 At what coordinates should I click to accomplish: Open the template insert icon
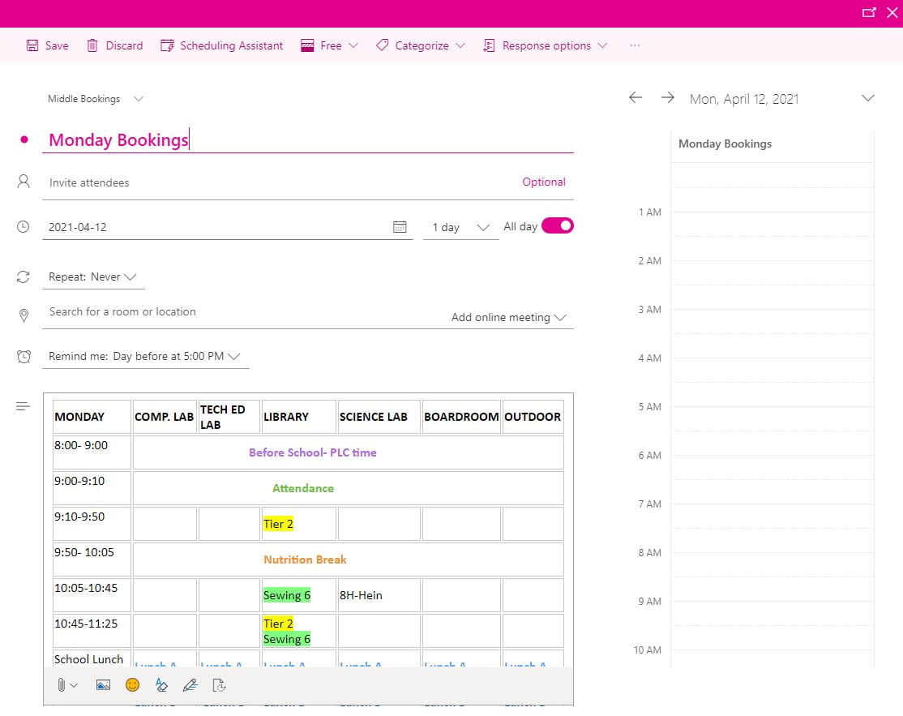click(x=219, y=685)
